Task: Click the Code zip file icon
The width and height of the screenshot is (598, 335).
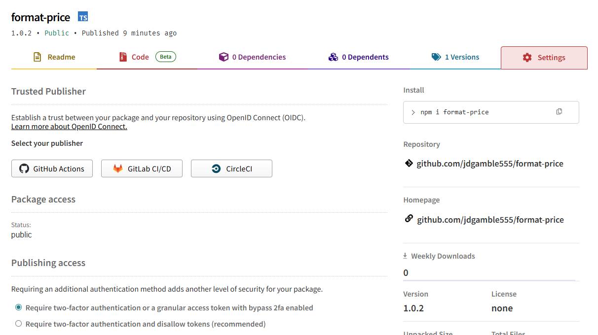Action: [123, 57]
